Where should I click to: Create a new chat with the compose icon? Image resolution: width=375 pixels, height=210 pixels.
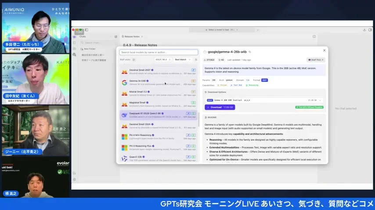[116, 37]
